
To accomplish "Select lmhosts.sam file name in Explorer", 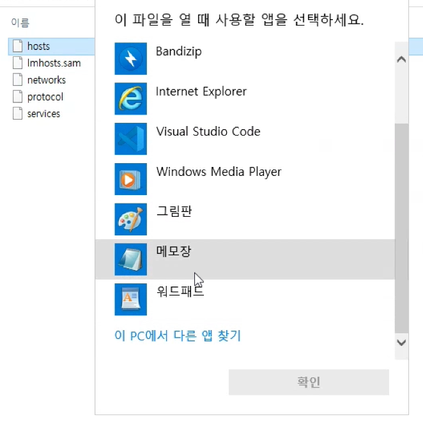I will 54,63.
